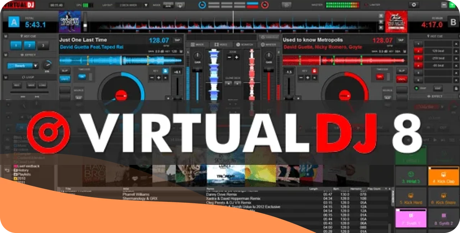Trigger the Hihat 3 sampler pad
This screenshot has width=460, height=233.
[410, 176]
